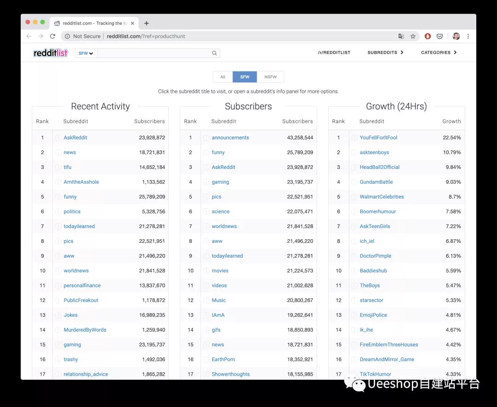Open Chrome's three-dot menu

click(468, 36)
